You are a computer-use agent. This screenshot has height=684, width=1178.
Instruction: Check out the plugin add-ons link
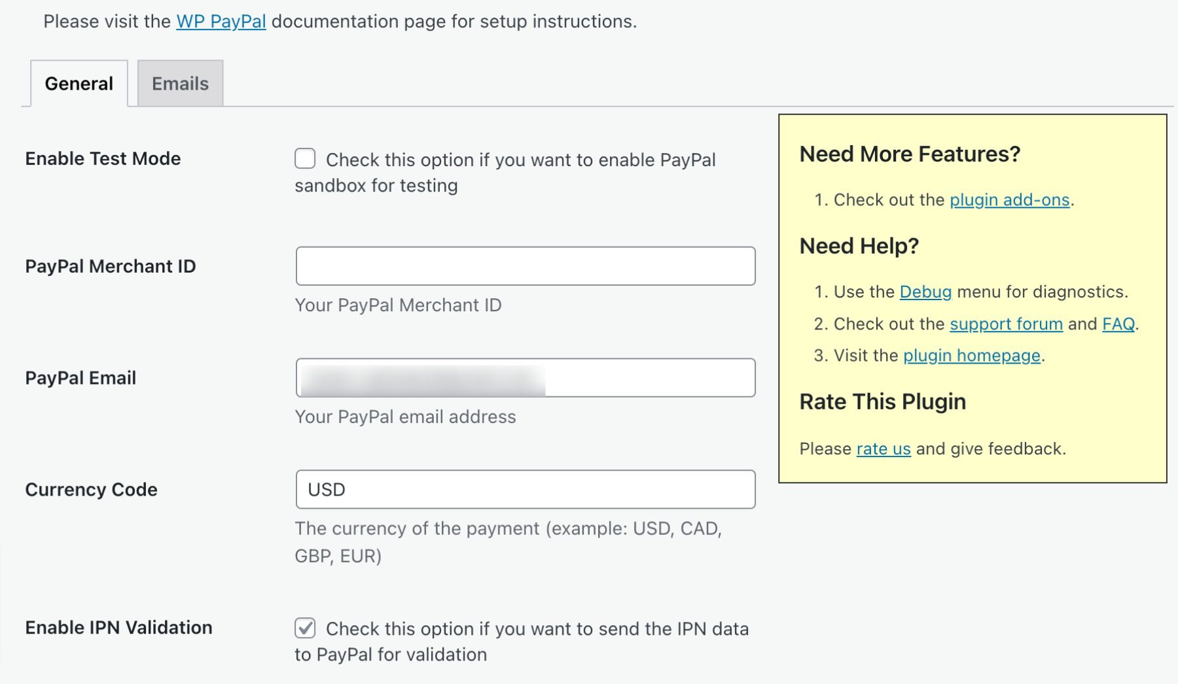point(1008,199)
